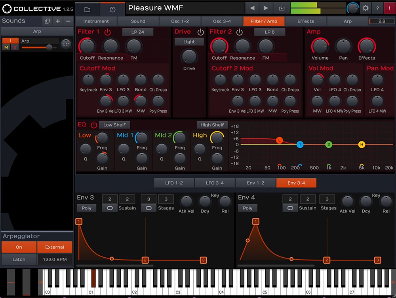Screen dimensions: 396x298
Task: Go to the previous preset arrow
Action: pyautogui.click(x=251, y=8)
